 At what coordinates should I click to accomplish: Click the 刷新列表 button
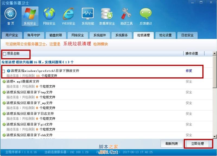coord(172,144)
